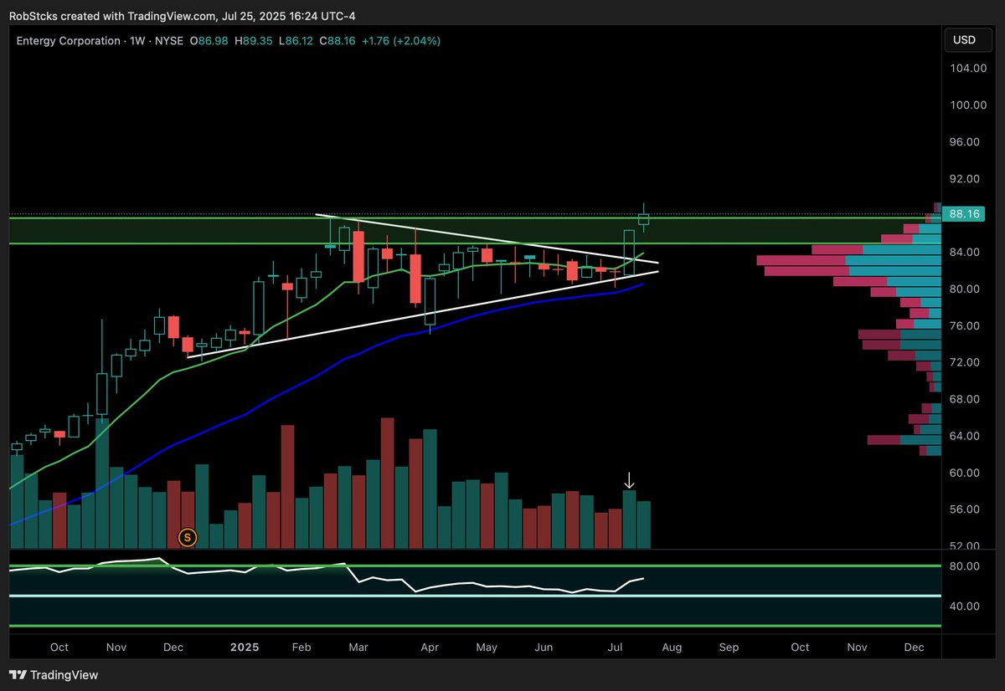Click the 88.16 current price label
This screenshot has height=691, width=1005.
coord(964,214)
